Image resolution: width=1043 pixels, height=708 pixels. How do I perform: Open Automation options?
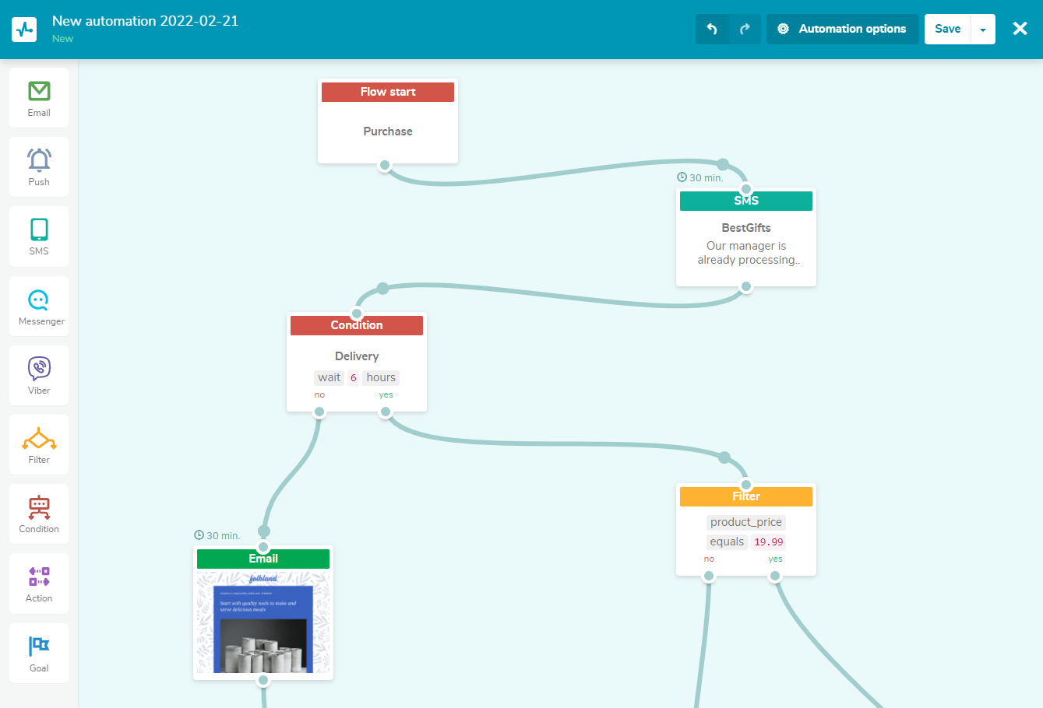pyautogui.click(x=843, y=29)
